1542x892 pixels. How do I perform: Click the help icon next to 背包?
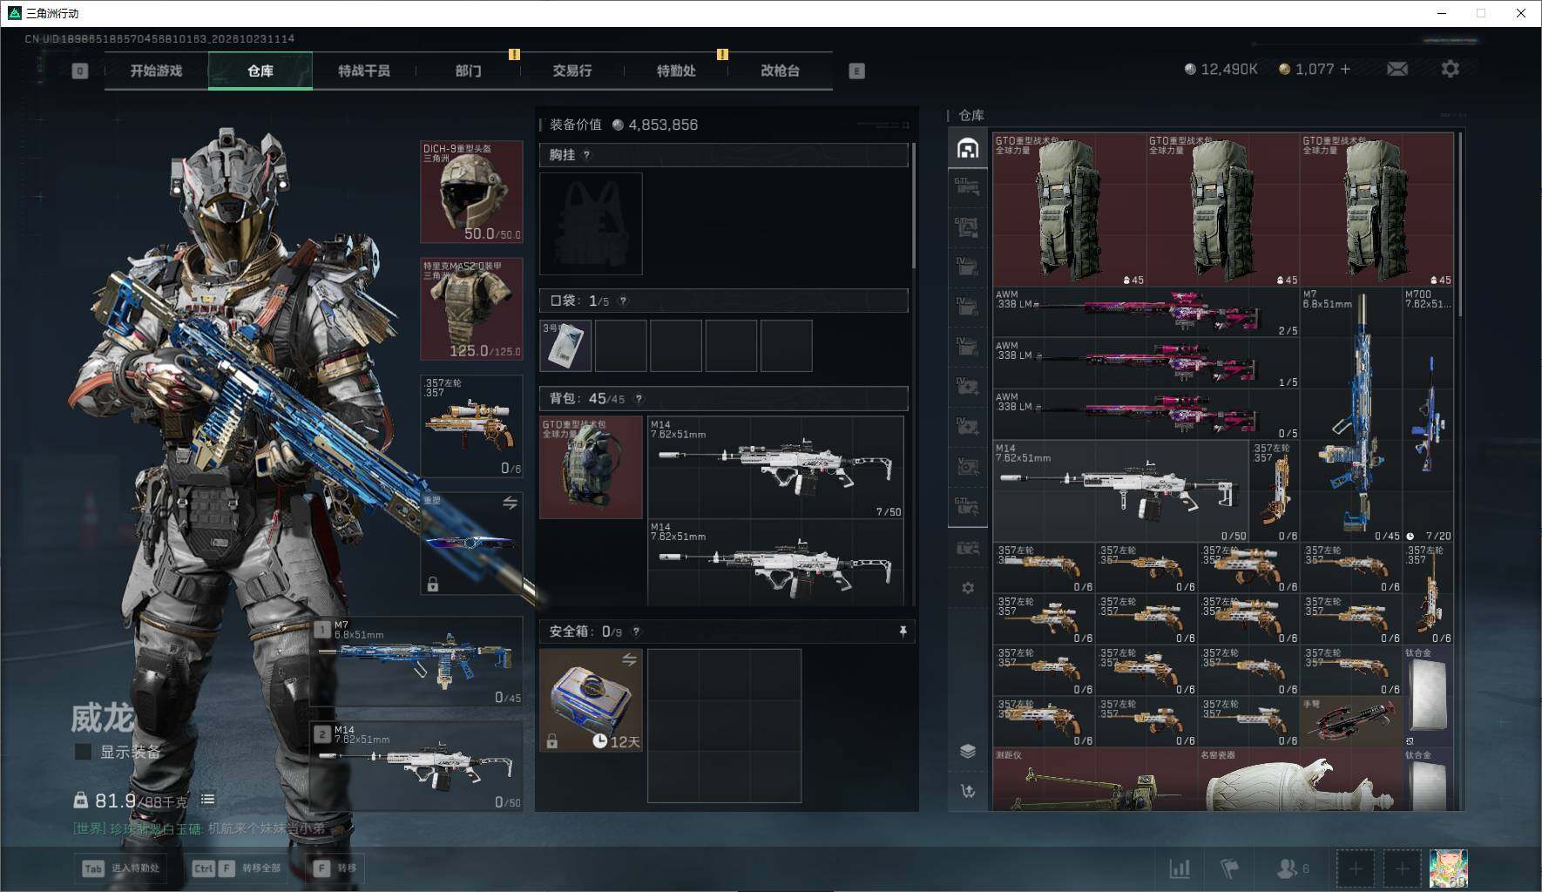click(x=639, y=399)
